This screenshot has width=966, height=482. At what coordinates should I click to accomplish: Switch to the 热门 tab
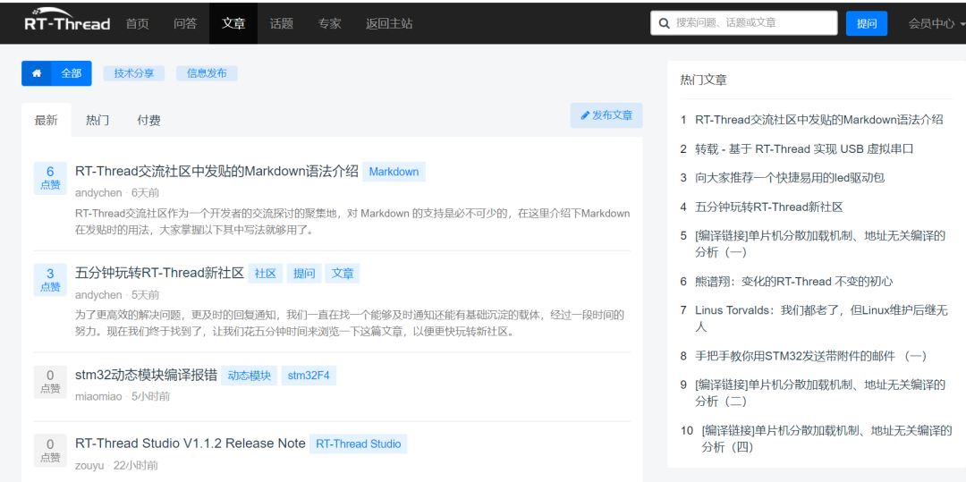point(97,120)
